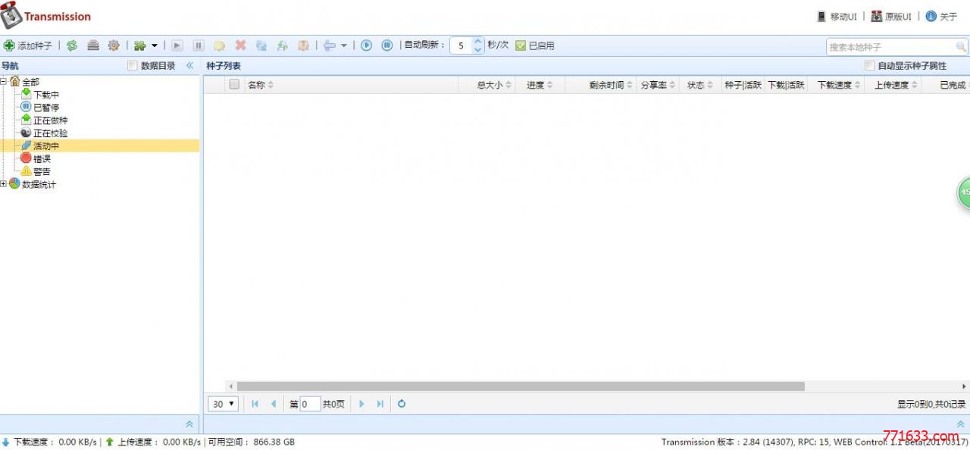The height and width of the screenshot is (450, 970).
Task: Select 警告 in navigation tree
Action: pos(42,172)
